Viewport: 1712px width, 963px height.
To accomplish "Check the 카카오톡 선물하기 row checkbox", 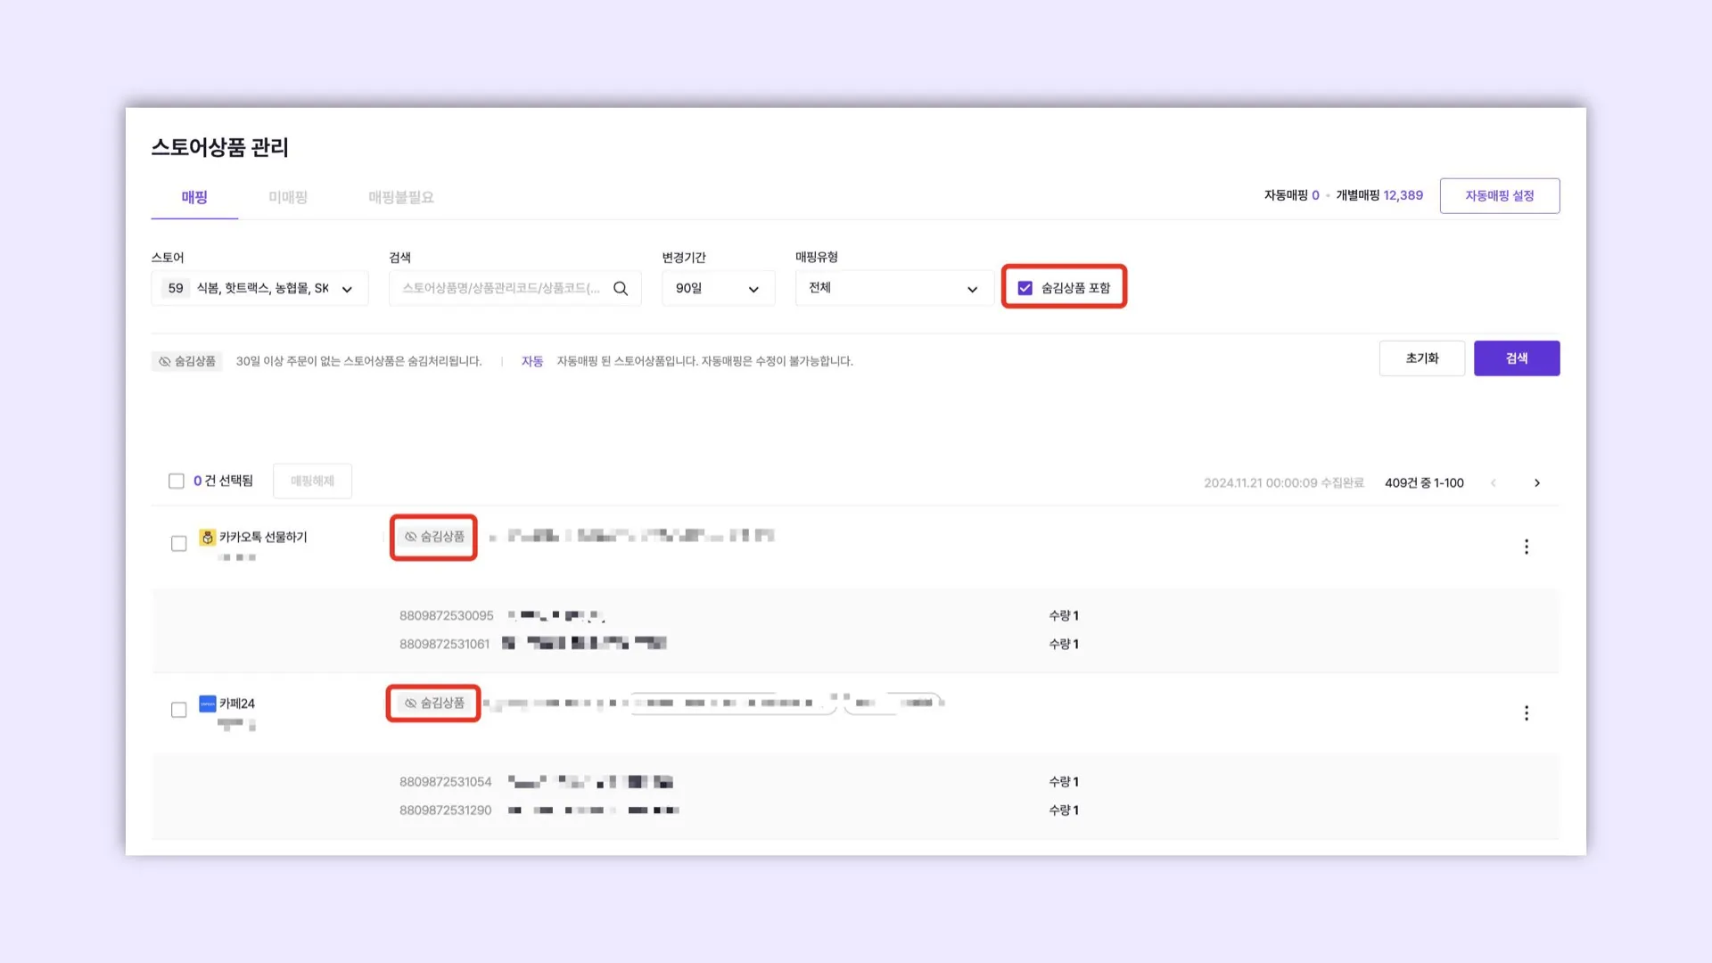I will (x=178, y=544).
